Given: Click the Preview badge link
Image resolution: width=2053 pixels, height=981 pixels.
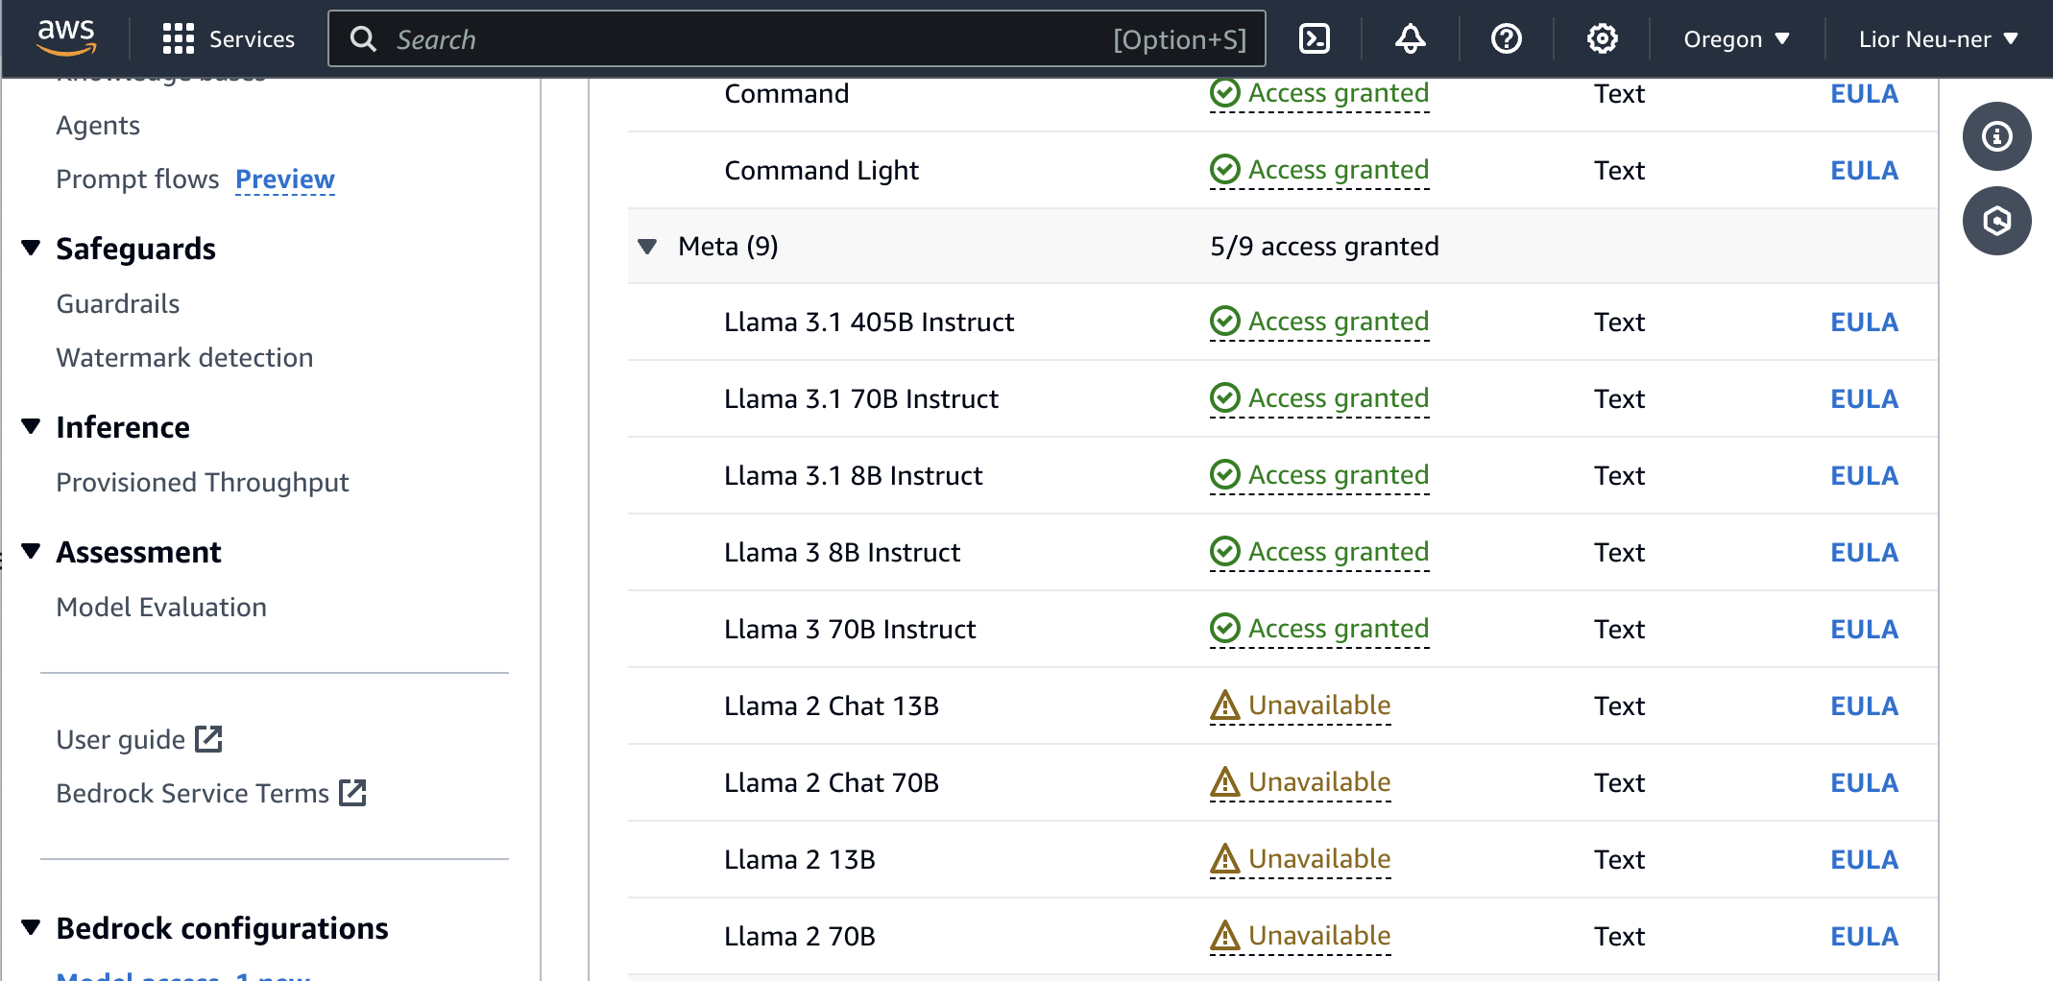Looking at the screenshot, I should [285, 179].
